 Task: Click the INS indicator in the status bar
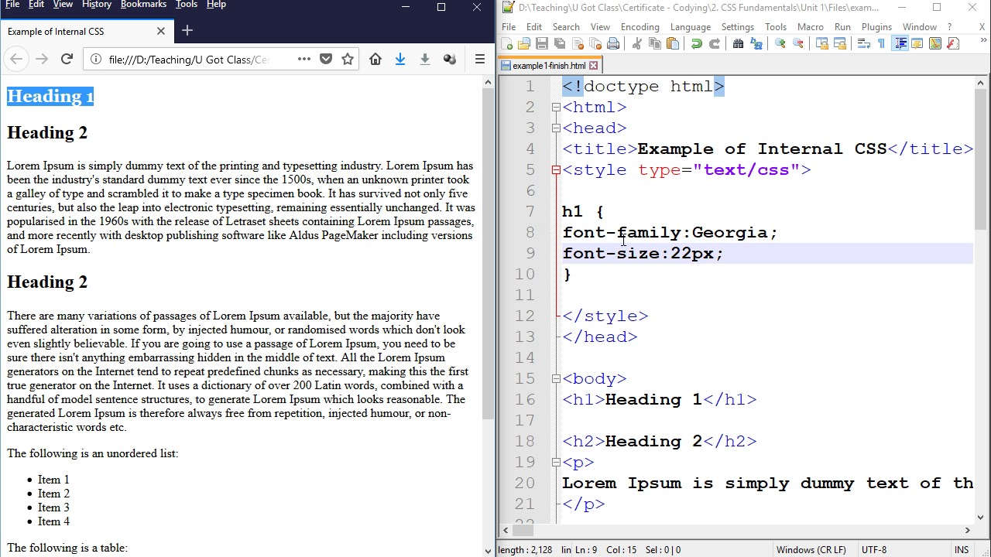coord(962,550)
